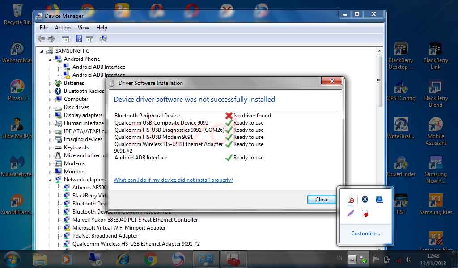Click 'Qualcomm HS-USB Diagnostics 9091 (COM26)' entry
This screenshot has width=458, height=268.
170,130
